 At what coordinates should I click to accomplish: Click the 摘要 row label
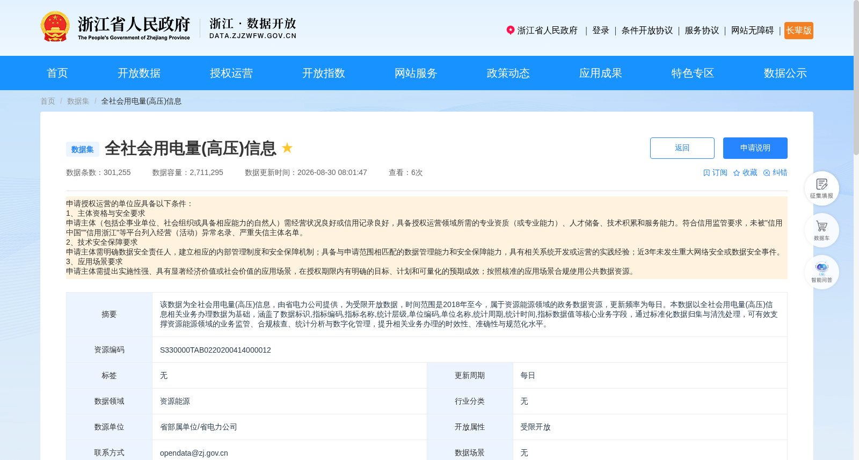pos(109,315)
